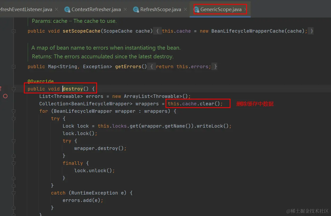Click 'List<Throwable>' type declaration
Viewport: 331px width, 216px height.
pyautogui.click(x=61, y=96)
